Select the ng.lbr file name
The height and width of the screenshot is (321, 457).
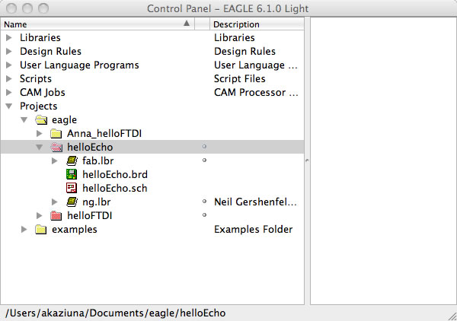[x=97, y=202]
